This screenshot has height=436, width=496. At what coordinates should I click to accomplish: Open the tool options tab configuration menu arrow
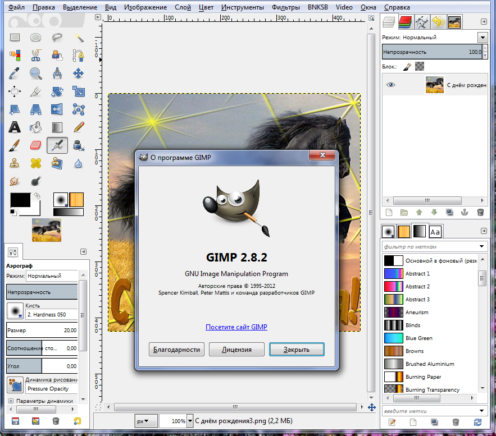(83, 251)
